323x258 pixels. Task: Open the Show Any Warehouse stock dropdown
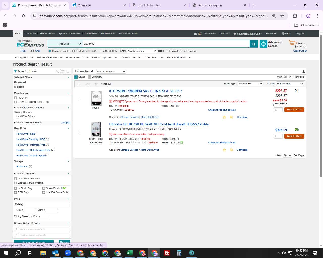[x=142, y=51]
